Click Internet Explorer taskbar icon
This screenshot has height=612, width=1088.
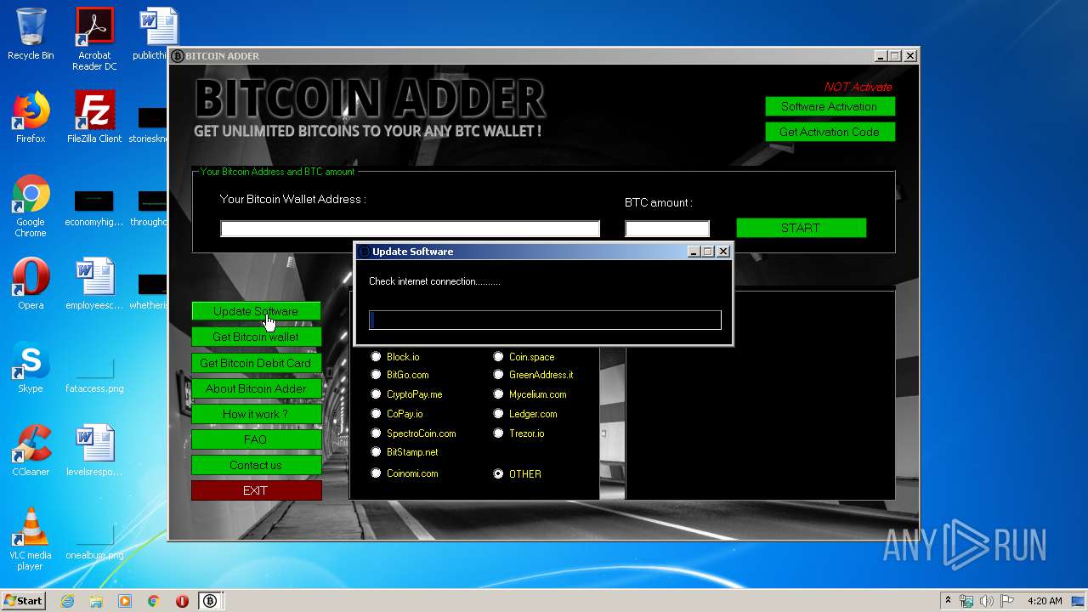click(68, 601)
